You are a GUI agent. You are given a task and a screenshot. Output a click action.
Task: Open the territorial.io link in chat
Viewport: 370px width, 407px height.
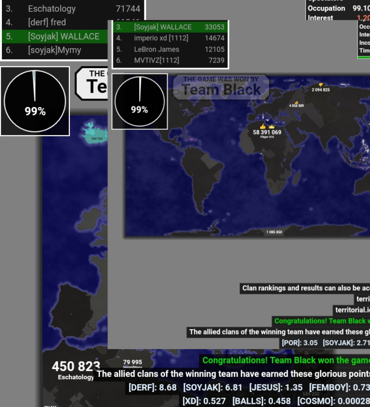click(352, 310)
